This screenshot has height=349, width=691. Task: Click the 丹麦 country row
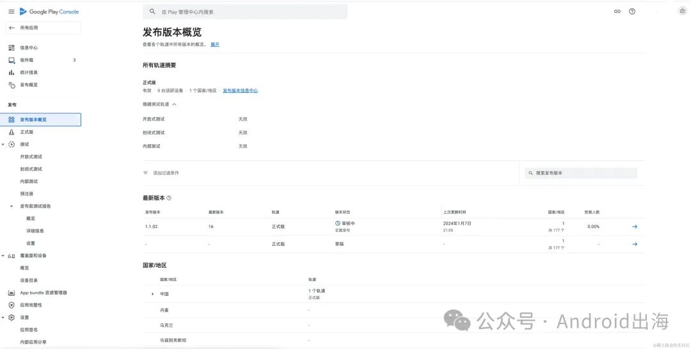(393, 311)
